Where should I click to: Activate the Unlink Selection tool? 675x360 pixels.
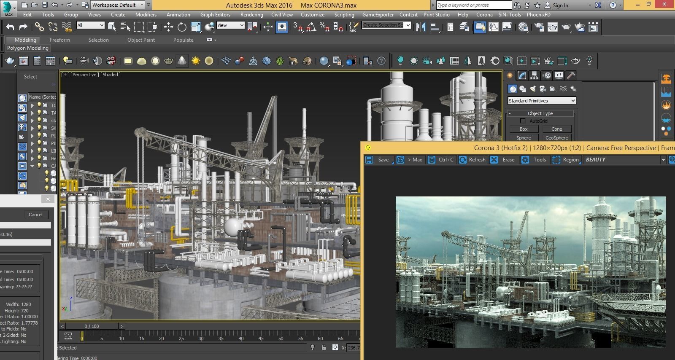pos(53,27)
